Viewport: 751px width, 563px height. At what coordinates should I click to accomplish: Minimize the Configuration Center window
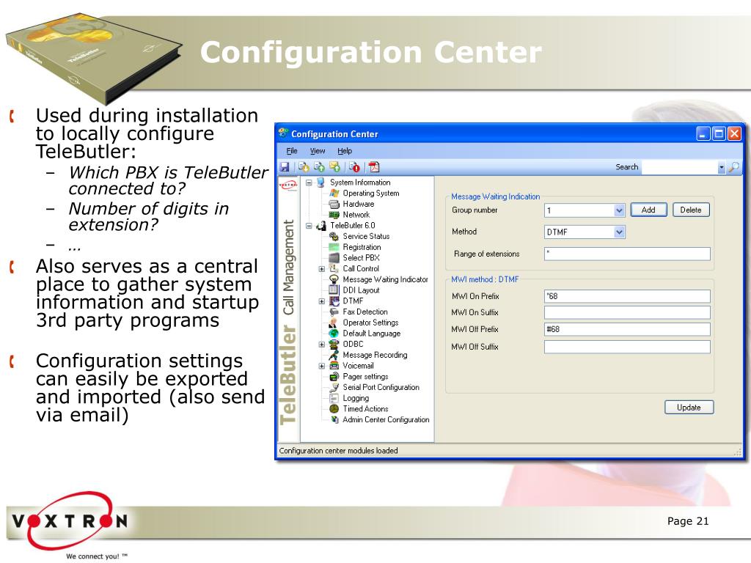(x=703, y=133)
